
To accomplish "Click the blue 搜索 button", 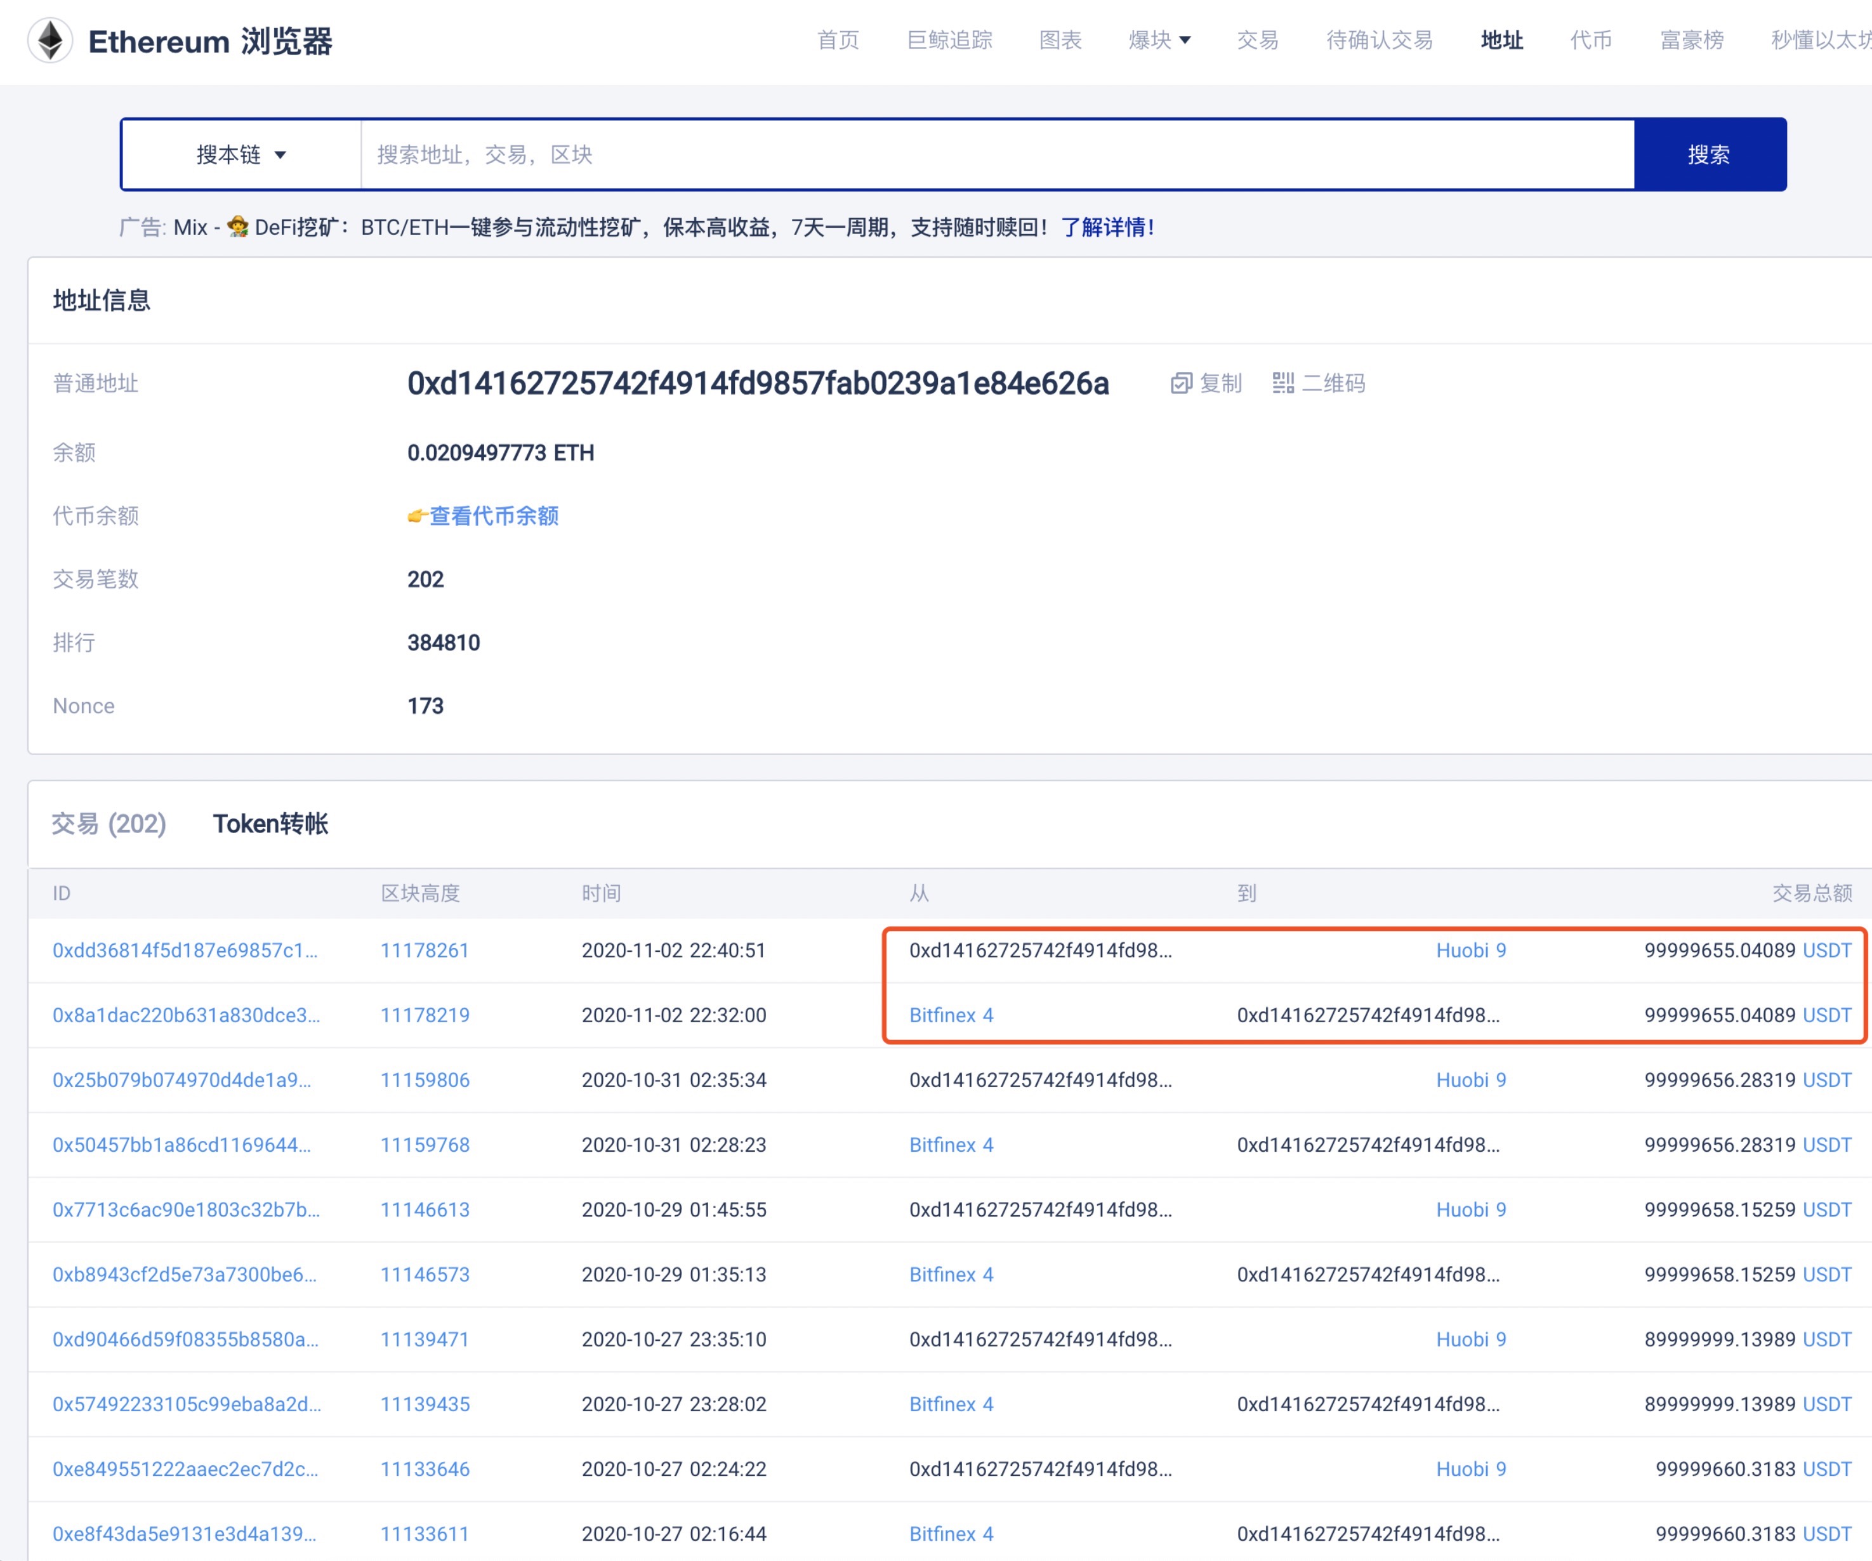I will coord(1710,154).
